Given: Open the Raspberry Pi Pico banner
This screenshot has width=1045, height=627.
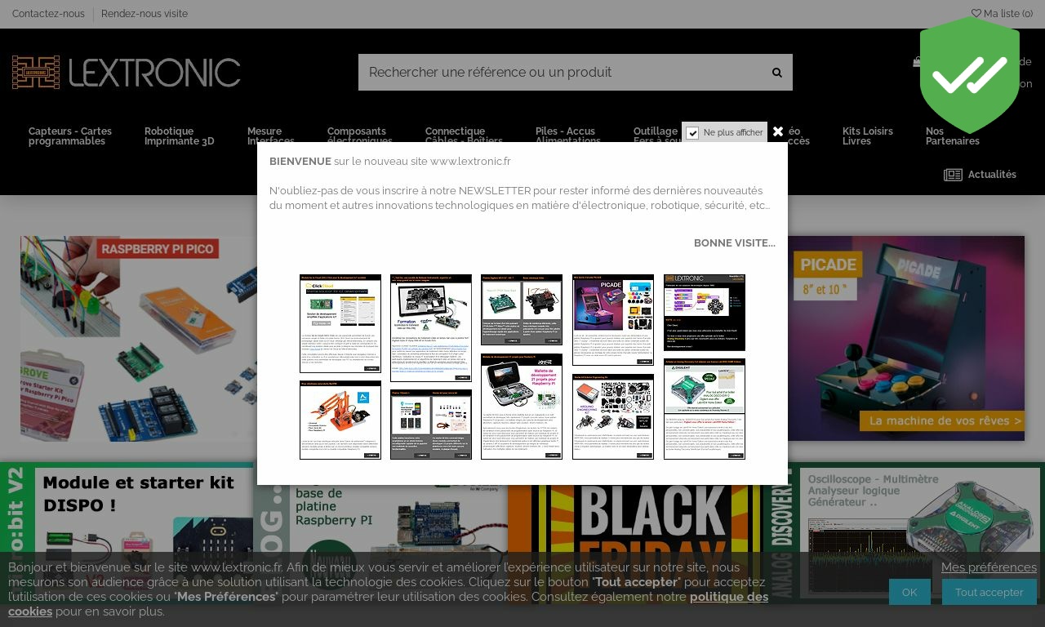Looking at the screenshot, I should pyautogui.click(x=139, y=339).
